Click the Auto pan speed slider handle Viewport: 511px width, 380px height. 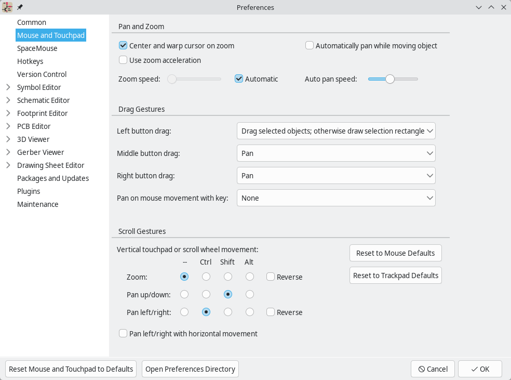click(x=391, y=78)
